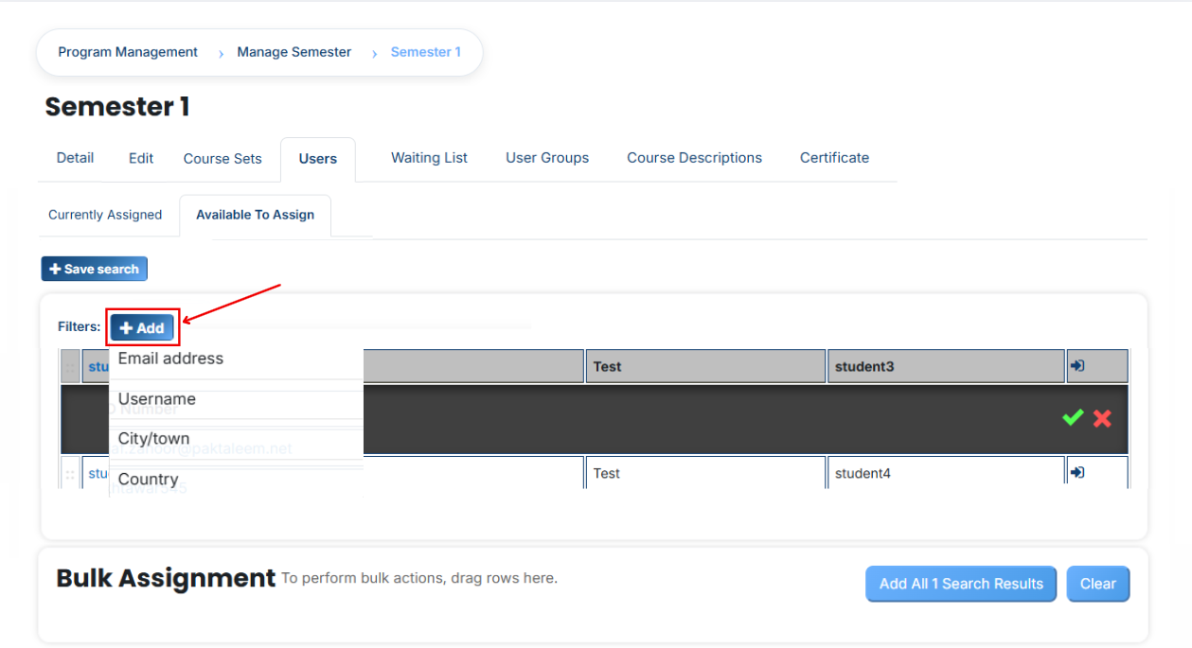
Task: Click the Bulk Assignment heading
Action: coord(166,578)
